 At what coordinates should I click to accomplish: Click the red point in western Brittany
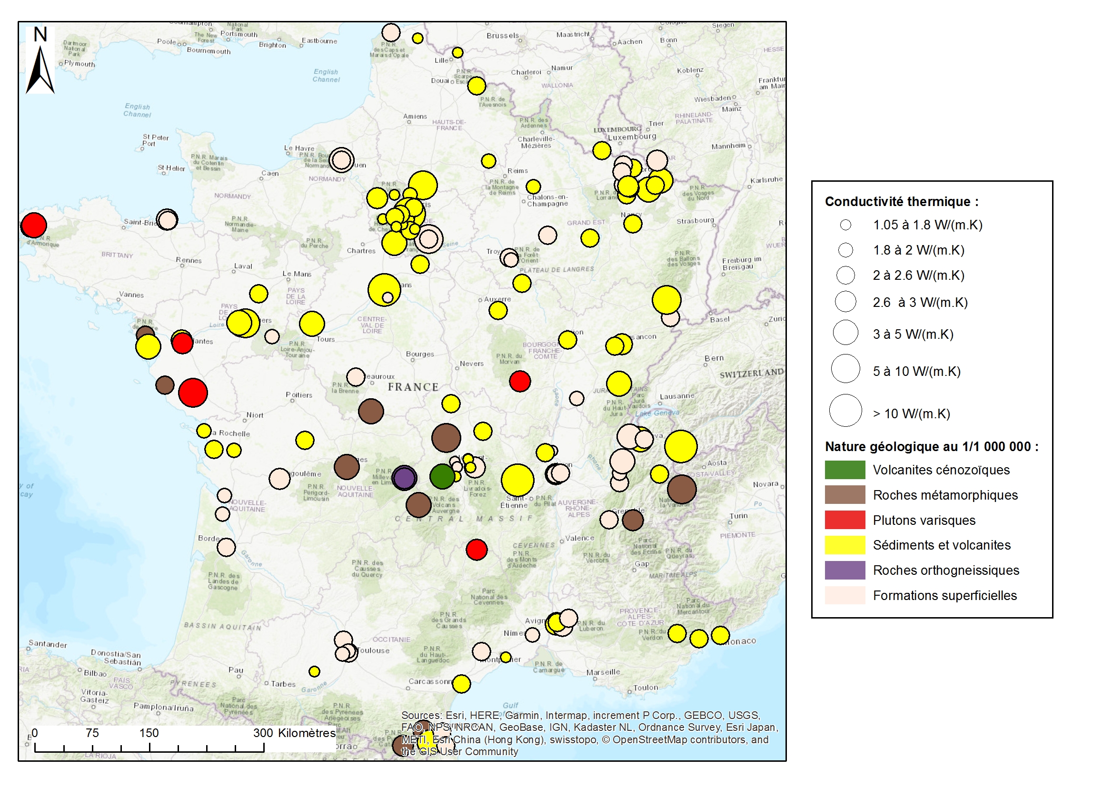click(34, 226)
